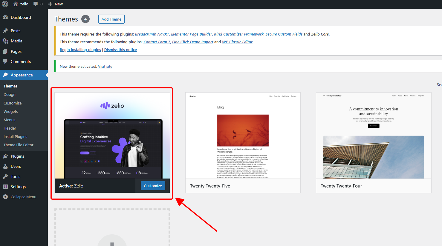Open Customize submenu item
The height and width of the screenshot is (246, 442).
[x=13, y=103]
